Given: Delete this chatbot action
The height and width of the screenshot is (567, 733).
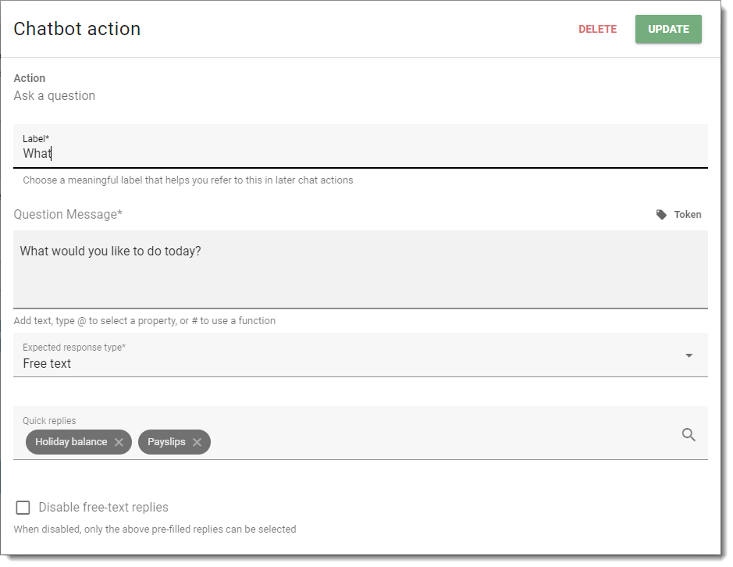Looking at the screenshot, I should pos(597,29).
